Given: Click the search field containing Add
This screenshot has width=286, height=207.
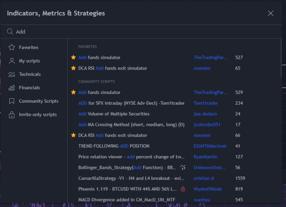Looking at the screenshot, I should [x=141, y=32].
